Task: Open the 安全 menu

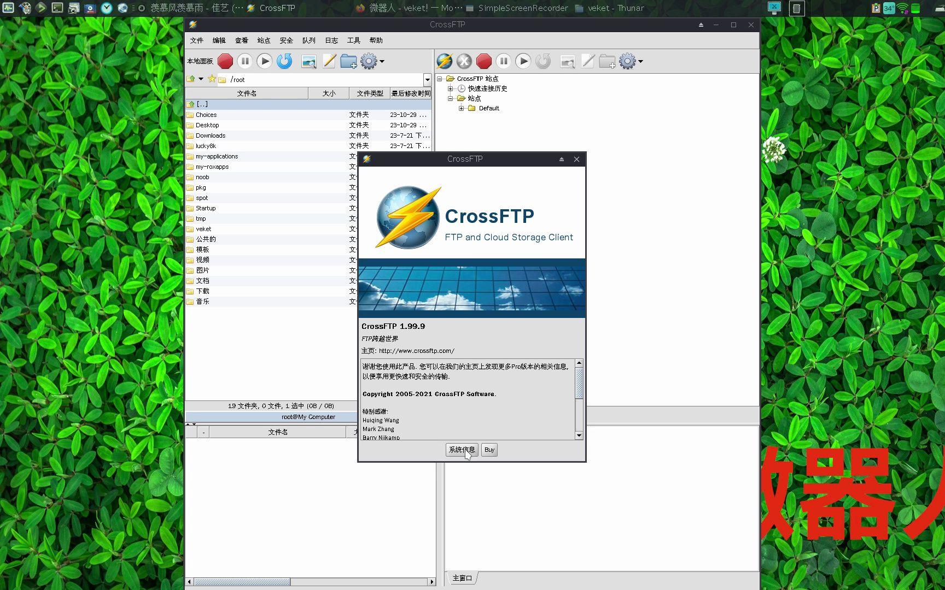Action: coord(287,40)
